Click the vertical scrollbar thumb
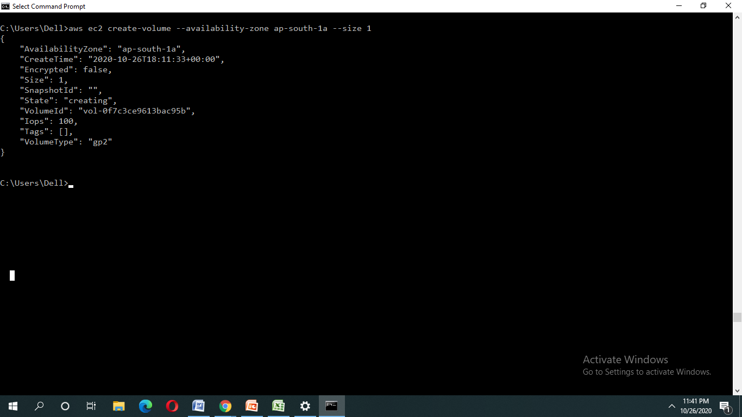The width and height of the screenshot is (742, 417). pyautogui.click(x=737, y=317)
